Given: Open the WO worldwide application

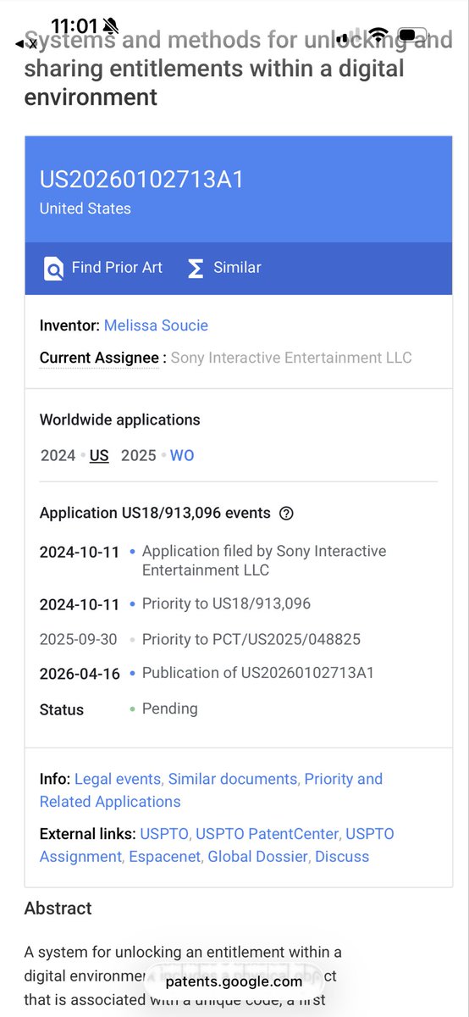Looking at the screenshot, I should click(182, 455).
